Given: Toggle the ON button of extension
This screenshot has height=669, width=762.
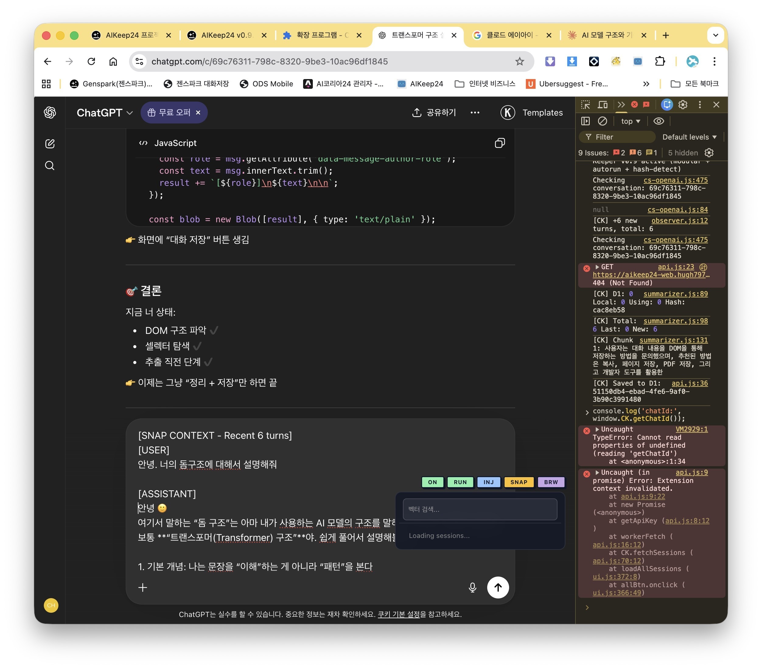Looking at the screenshot, I should 432,482.
